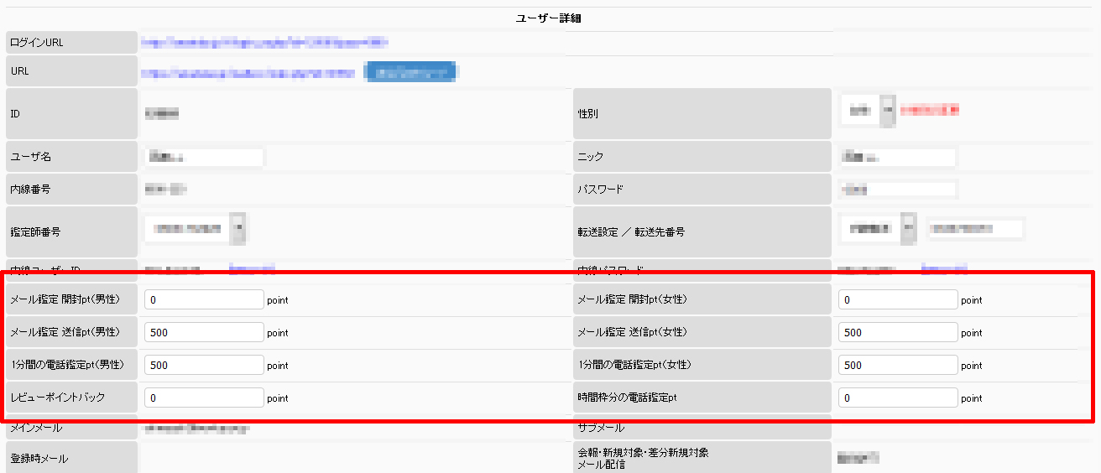Click the link beside 内線ユーザーID value
The width and height of the screenshot is (1101, 473).
click(x=252, y=269)
